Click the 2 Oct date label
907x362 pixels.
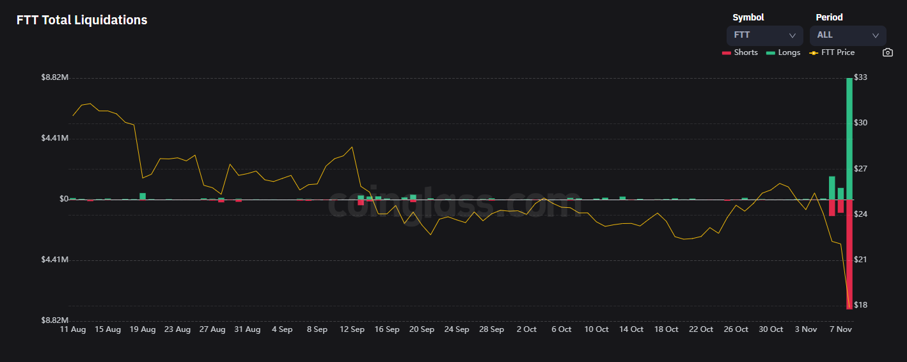pos(526,329)
